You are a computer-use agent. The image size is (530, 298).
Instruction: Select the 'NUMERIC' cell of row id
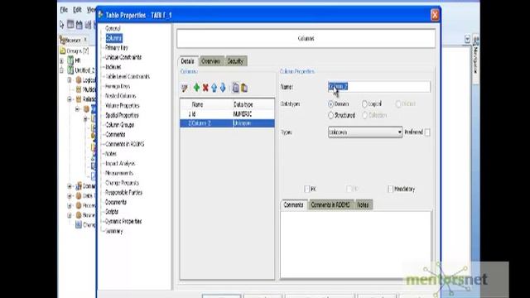click(x=253, y=114)
